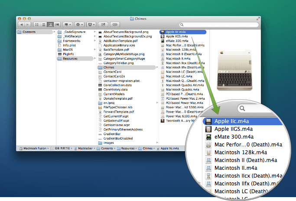Focus the Finder search field
The width and height of the screenshot is (296, 201).
[x=219, y=25]
